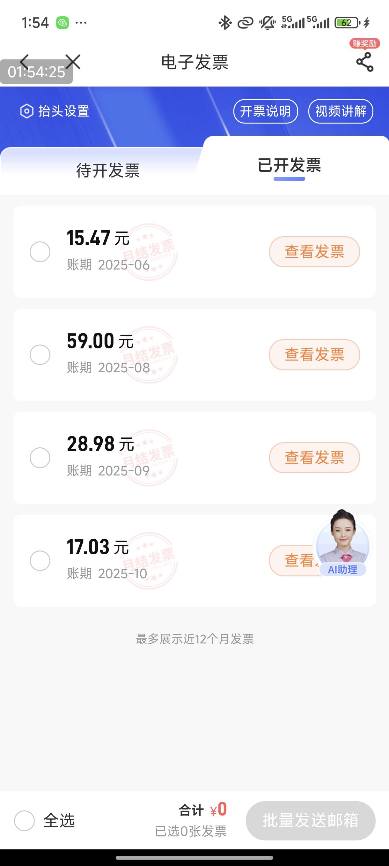Tap 查看发票 for the 2025-08 invoice
This screenshot has height=866, width=389.
314,355
